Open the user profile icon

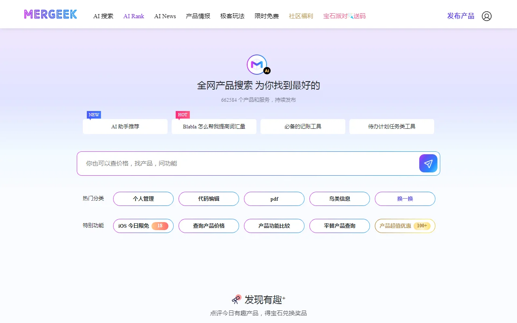[x=487, y=16]
